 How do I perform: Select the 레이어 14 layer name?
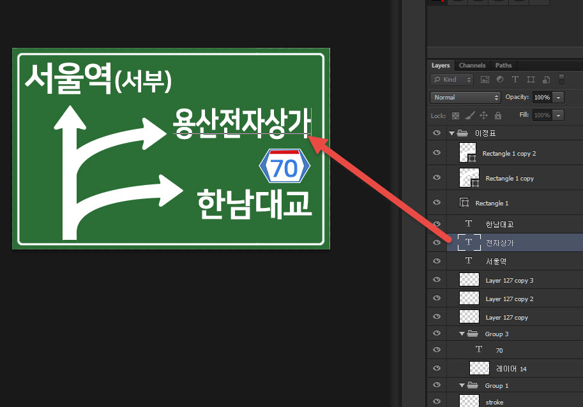click(x=511, y=369)
